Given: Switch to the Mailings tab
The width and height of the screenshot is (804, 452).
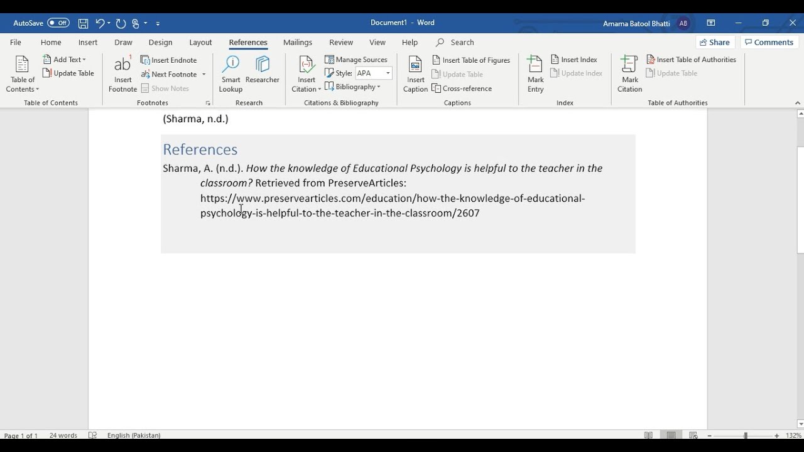Looking at the screenshot, I should (x=298, y=42).
